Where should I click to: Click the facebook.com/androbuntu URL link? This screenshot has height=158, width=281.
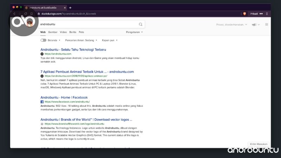(x=67, y=102)
